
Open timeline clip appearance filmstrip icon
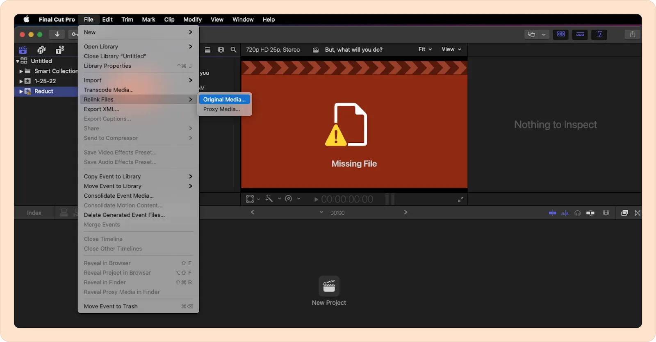click(606, 213)
